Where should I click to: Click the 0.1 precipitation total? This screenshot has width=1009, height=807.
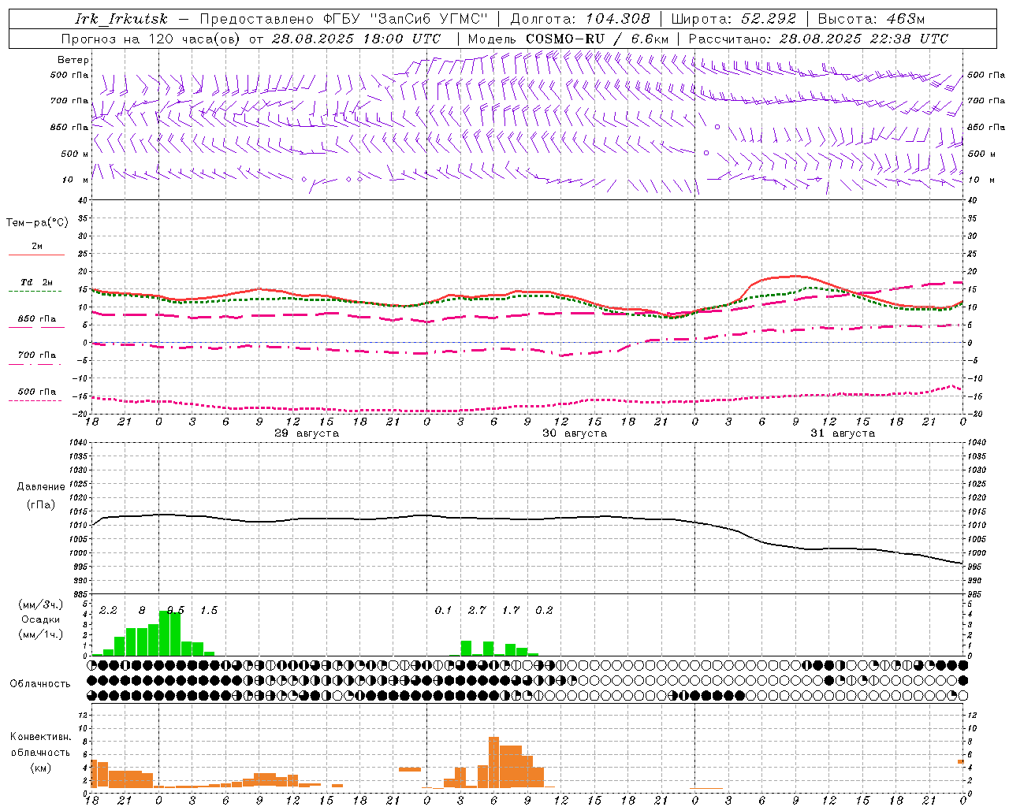[443, 611]
